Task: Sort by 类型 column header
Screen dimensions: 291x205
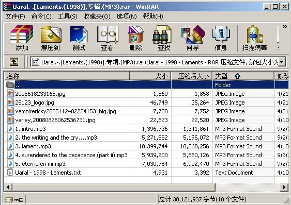Action: pos(243,76)
